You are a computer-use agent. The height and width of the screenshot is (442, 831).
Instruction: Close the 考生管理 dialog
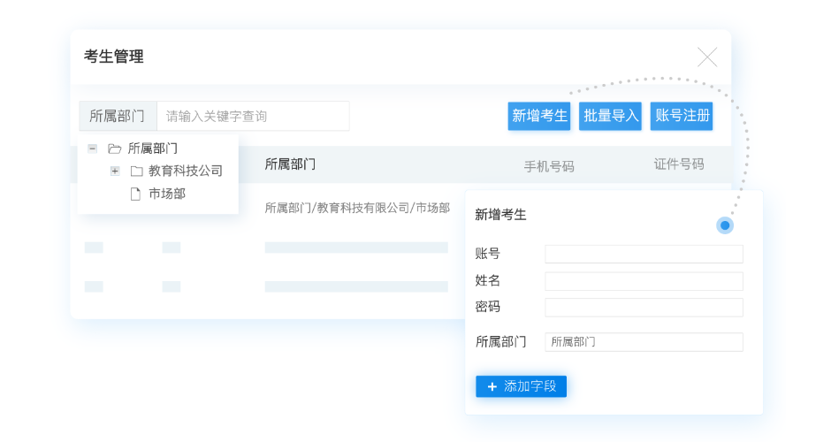(707, 57)
